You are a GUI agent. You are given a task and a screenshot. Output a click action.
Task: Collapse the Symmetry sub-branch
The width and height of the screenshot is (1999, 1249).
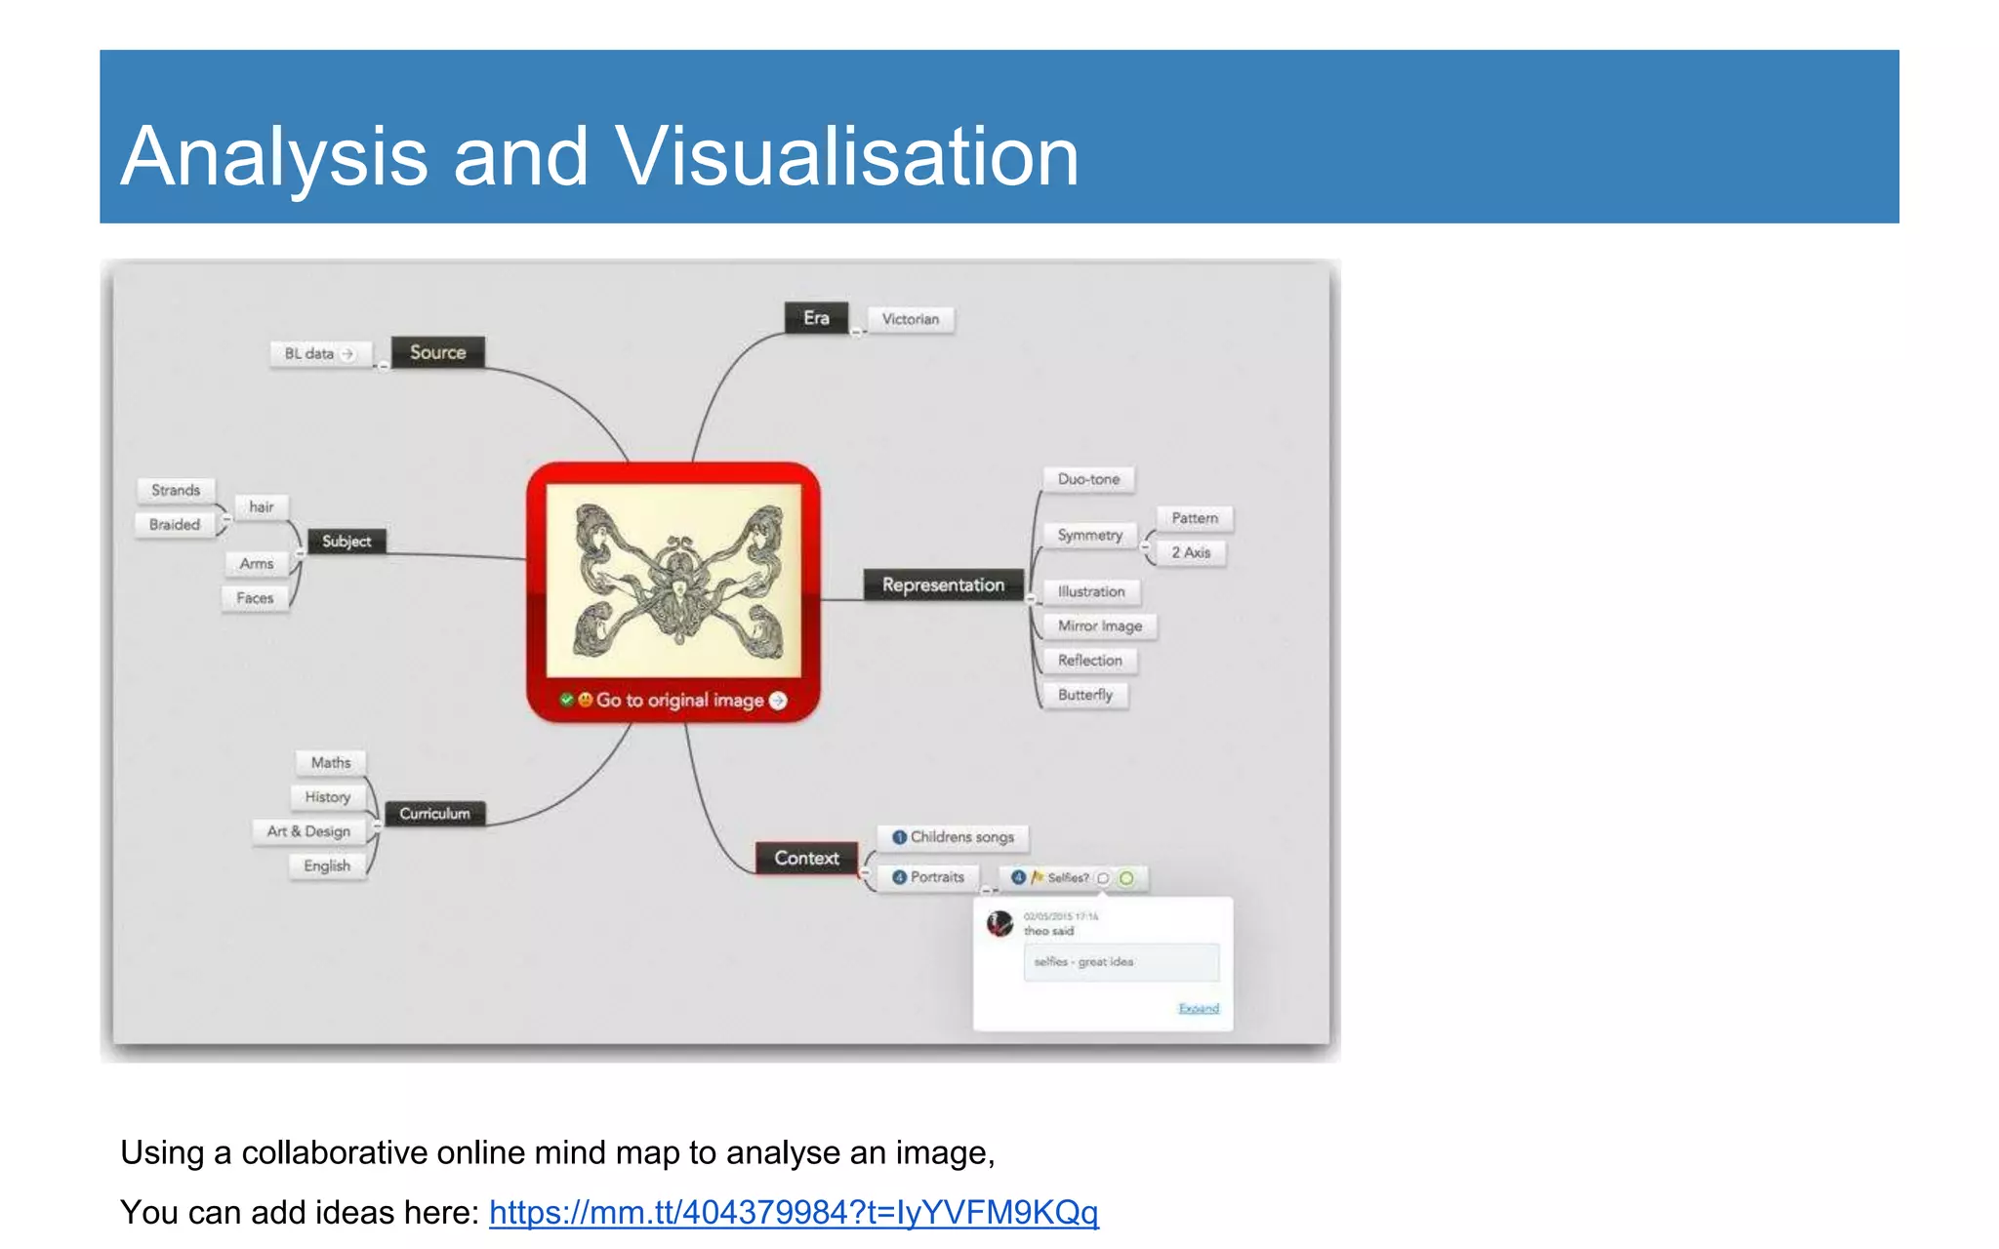(1145, 547)
